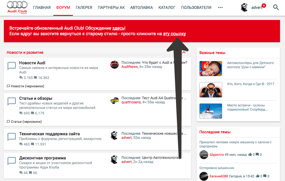The width and height of the screenshot is (285, 181).
Task: Open the AudiNews author profile link
Action: tap(130, 67)
